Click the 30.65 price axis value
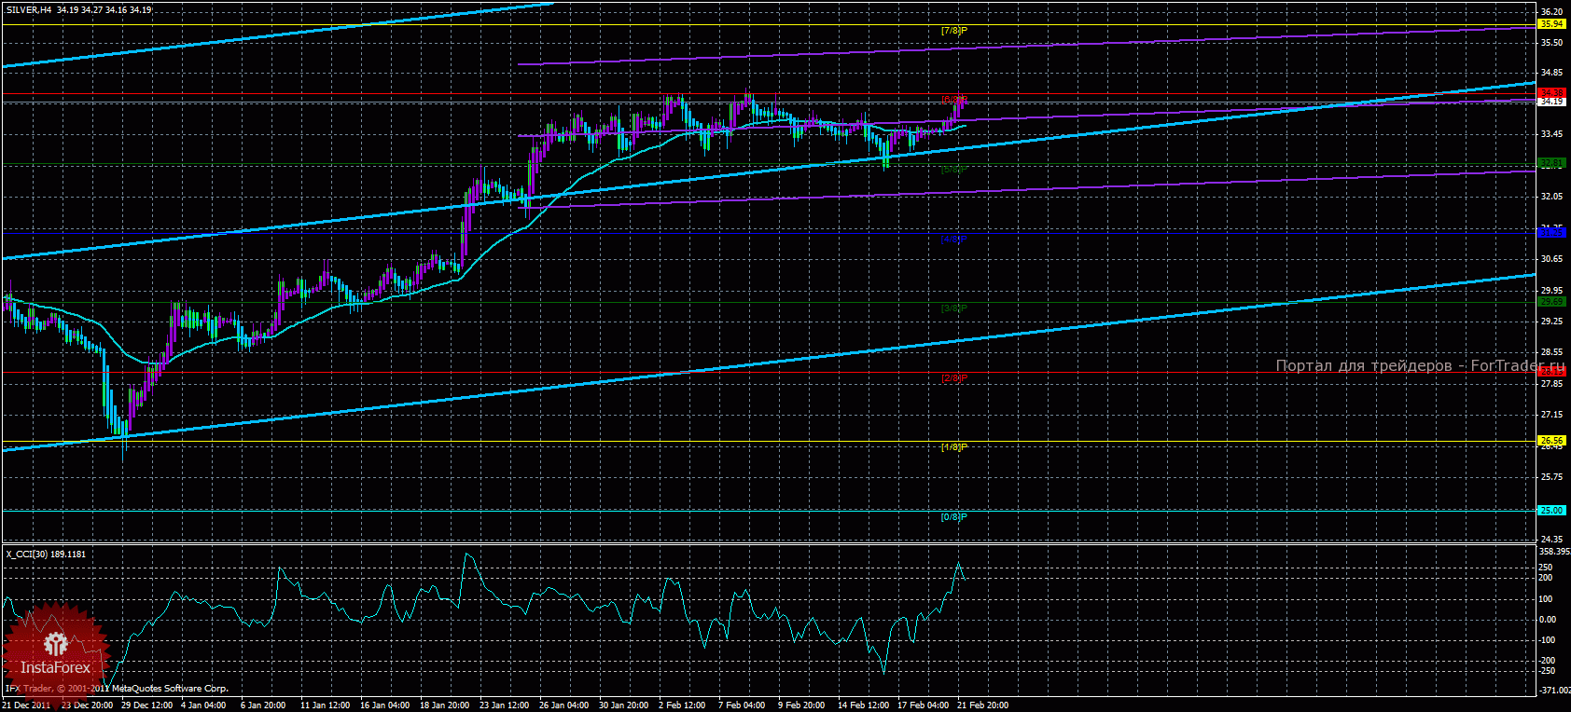1571x712 pixels. click(x=1551, y=259)
